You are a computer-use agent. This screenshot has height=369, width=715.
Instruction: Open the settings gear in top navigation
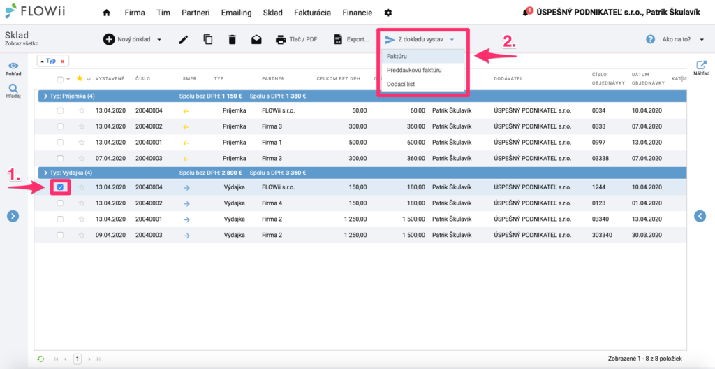click(388, 13)
